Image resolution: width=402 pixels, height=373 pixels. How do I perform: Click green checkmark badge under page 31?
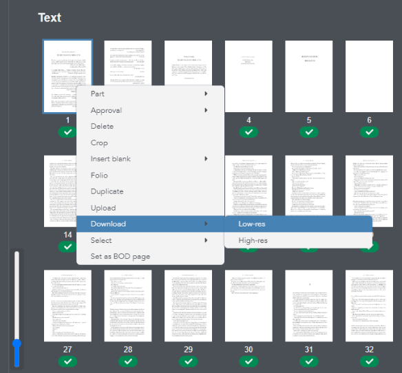(x=309, y=361)
